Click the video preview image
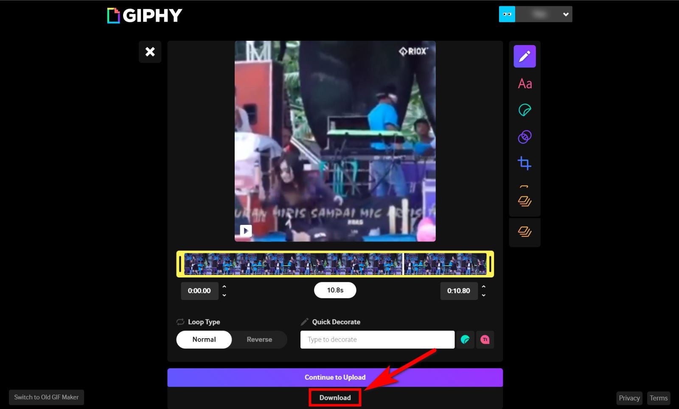 pyautogui.click(x=335, y=141)
